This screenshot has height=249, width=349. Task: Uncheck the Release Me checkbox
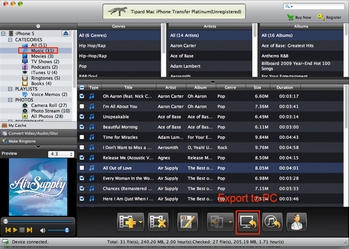[82, 157]
